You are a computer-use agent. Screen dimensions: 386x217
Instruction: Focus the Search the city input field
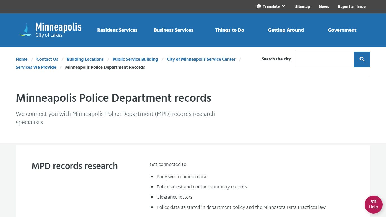[325, 59]
